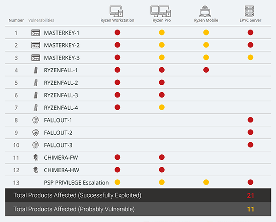
Task: Select the CHIMERA-FW vulnerability name
Action: coord(61,158)
